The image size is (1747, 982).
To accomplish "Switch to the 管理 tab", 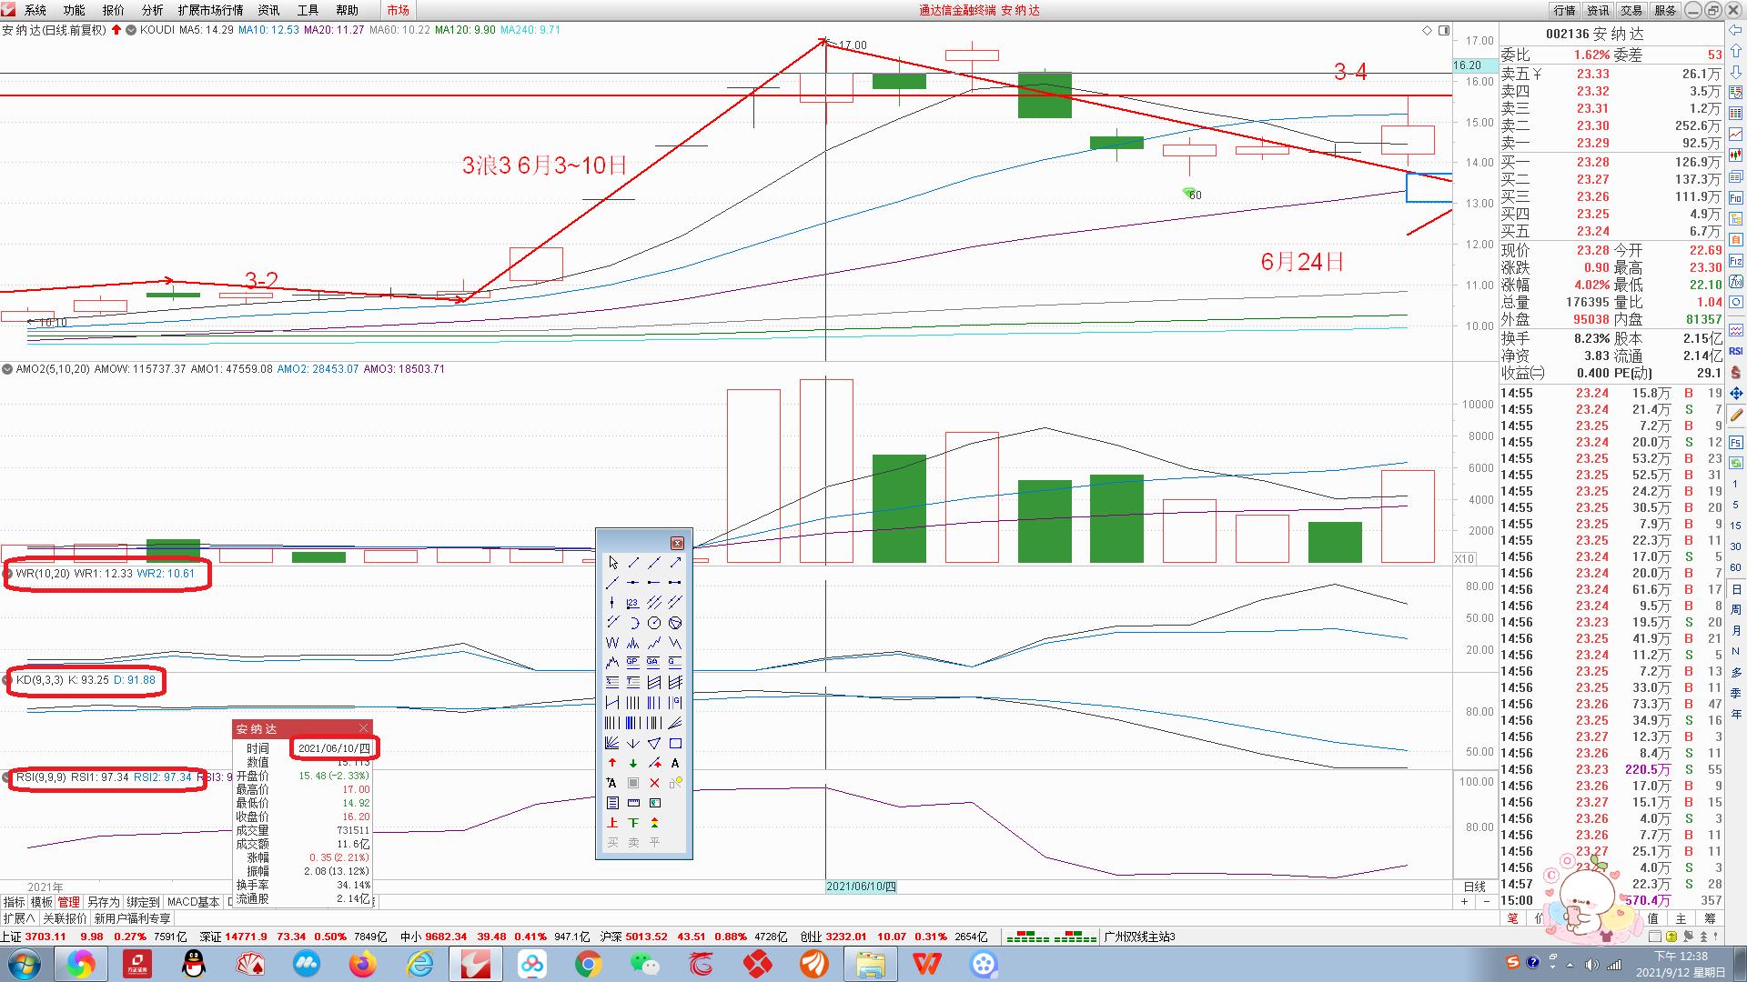I will [68, 902].
